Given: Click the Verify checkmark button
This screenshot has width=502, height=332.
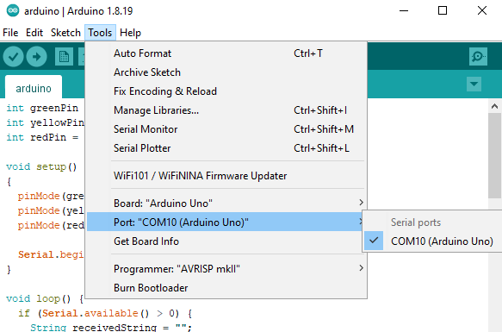Looking at the screenshot, I should [13, 57].
